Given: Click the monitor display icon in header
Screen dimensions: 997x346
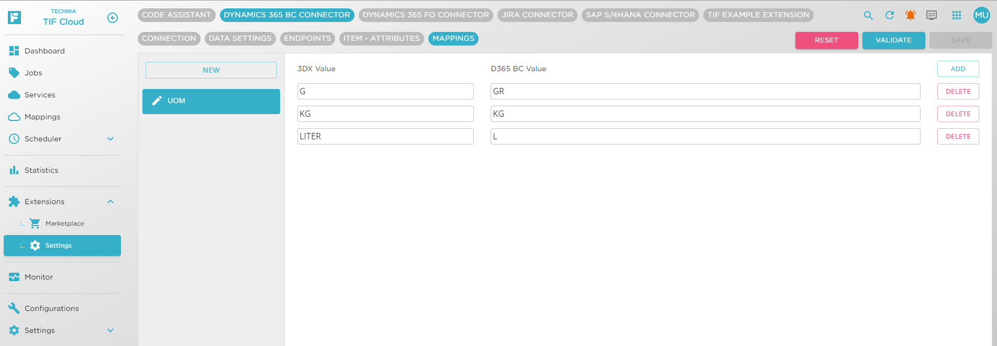Looking at the screenshot, I should [x=931, y=16].
